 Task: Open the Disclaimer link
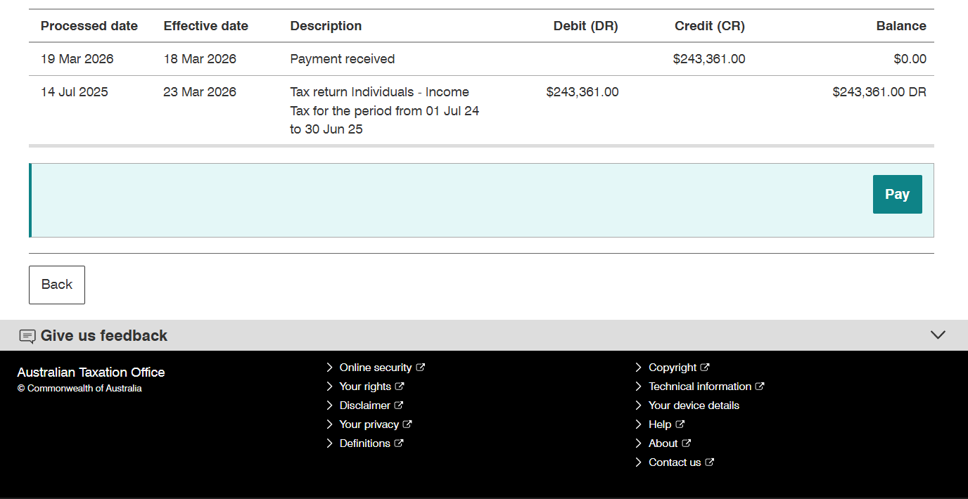point(365,406)
